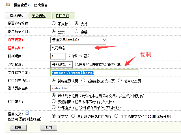181x135 pixels.
Task: Select 隐藏 radio for 是否隐藏栏目
Action: (76, 32)
